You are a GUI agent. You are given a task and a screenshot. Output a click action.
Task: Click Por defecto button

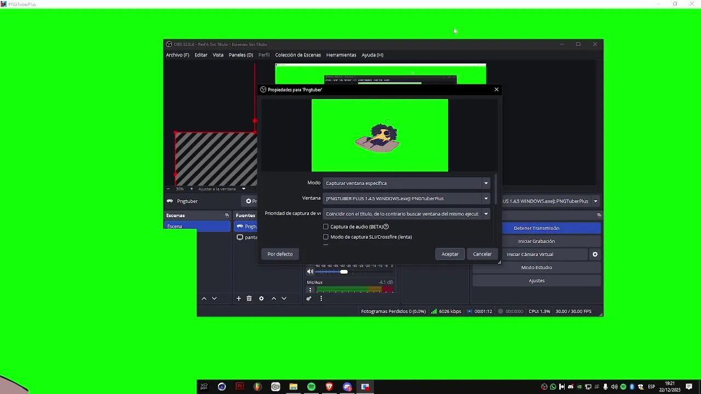280,254
